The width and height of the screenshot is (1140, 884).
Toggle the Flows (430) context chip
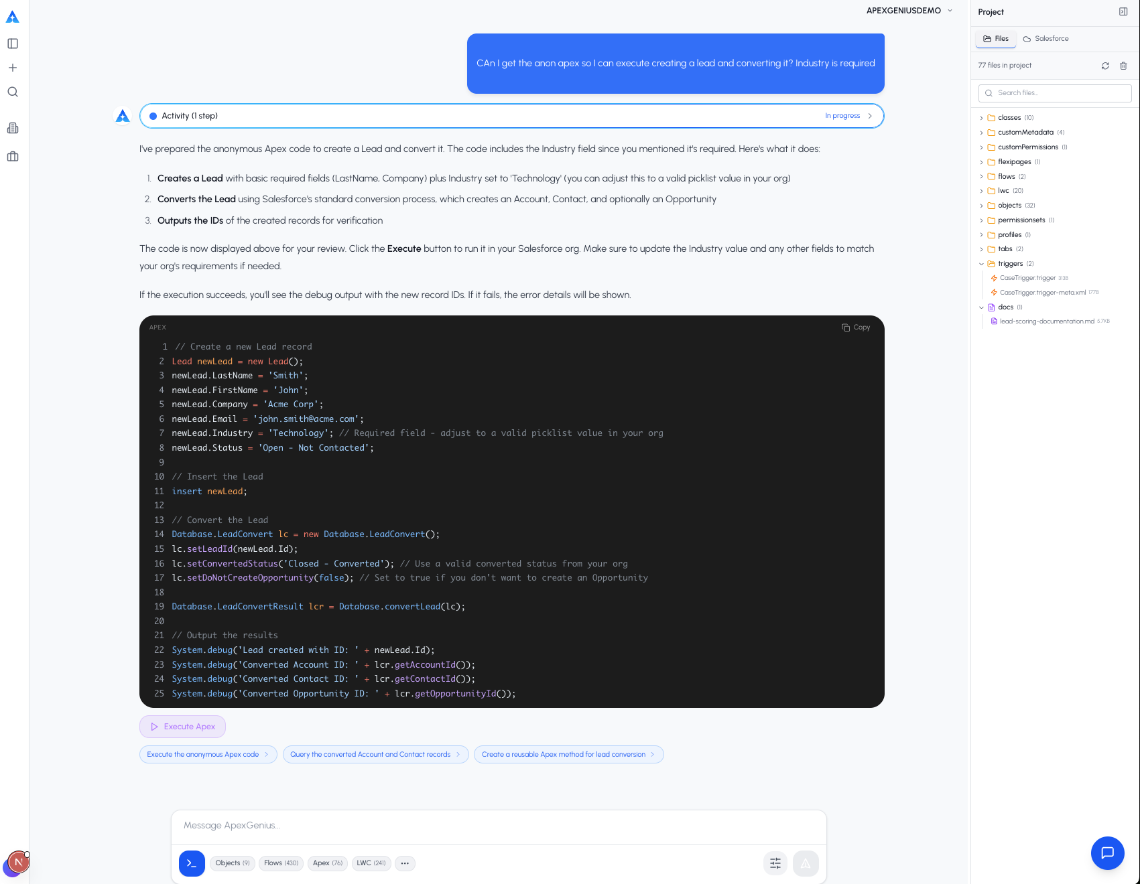(x=281, y=863)
